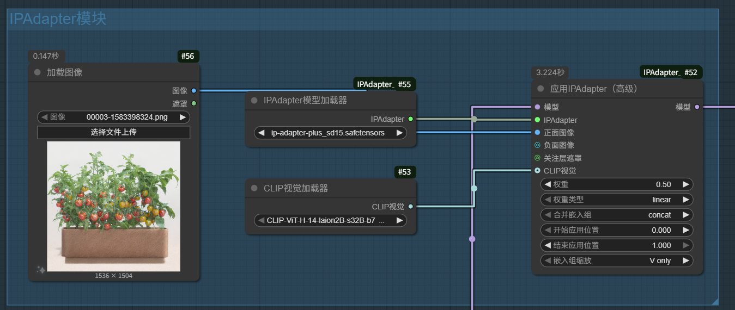Click the 关注层遮罩 input port
735x310 pixels.
click(538, 158)
